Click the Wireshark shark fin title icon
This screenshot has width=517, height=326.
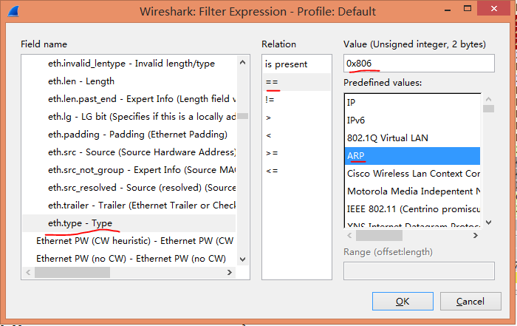(x=13, y=12)
